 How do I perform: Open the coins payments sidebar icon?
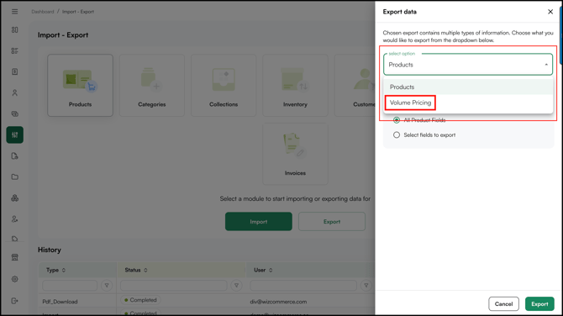click(15, 113)
